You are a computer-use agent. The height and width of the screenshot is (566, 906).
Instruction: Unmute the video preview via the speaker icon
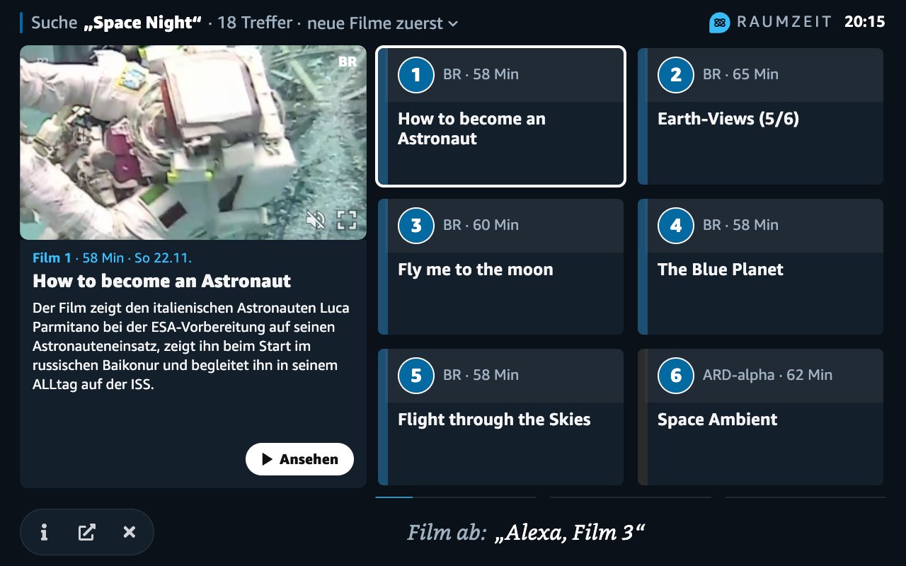tap(316, 220)
